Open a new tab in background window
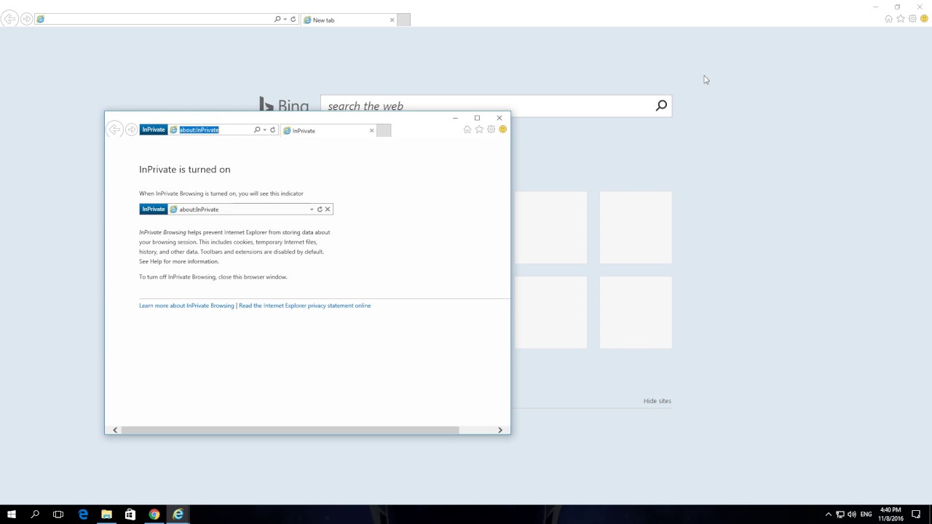 click(x=403, y=20)
